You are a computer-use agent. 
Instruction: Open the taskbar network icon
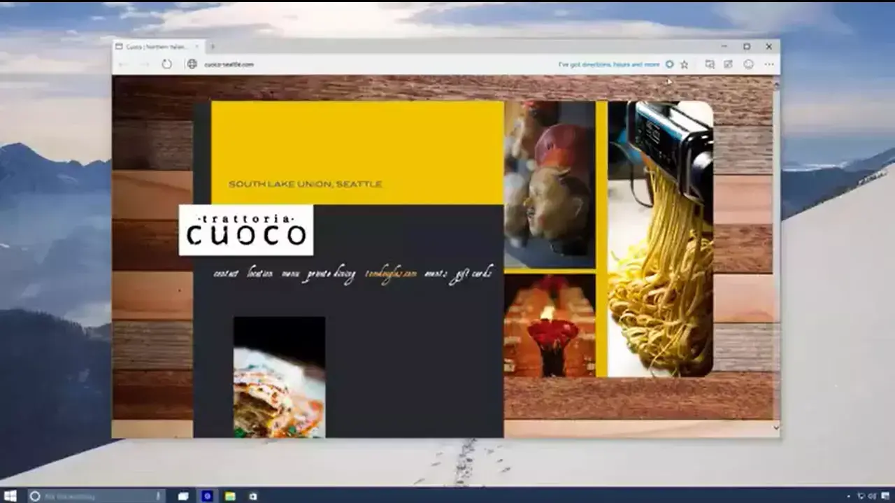click(861, 496)
